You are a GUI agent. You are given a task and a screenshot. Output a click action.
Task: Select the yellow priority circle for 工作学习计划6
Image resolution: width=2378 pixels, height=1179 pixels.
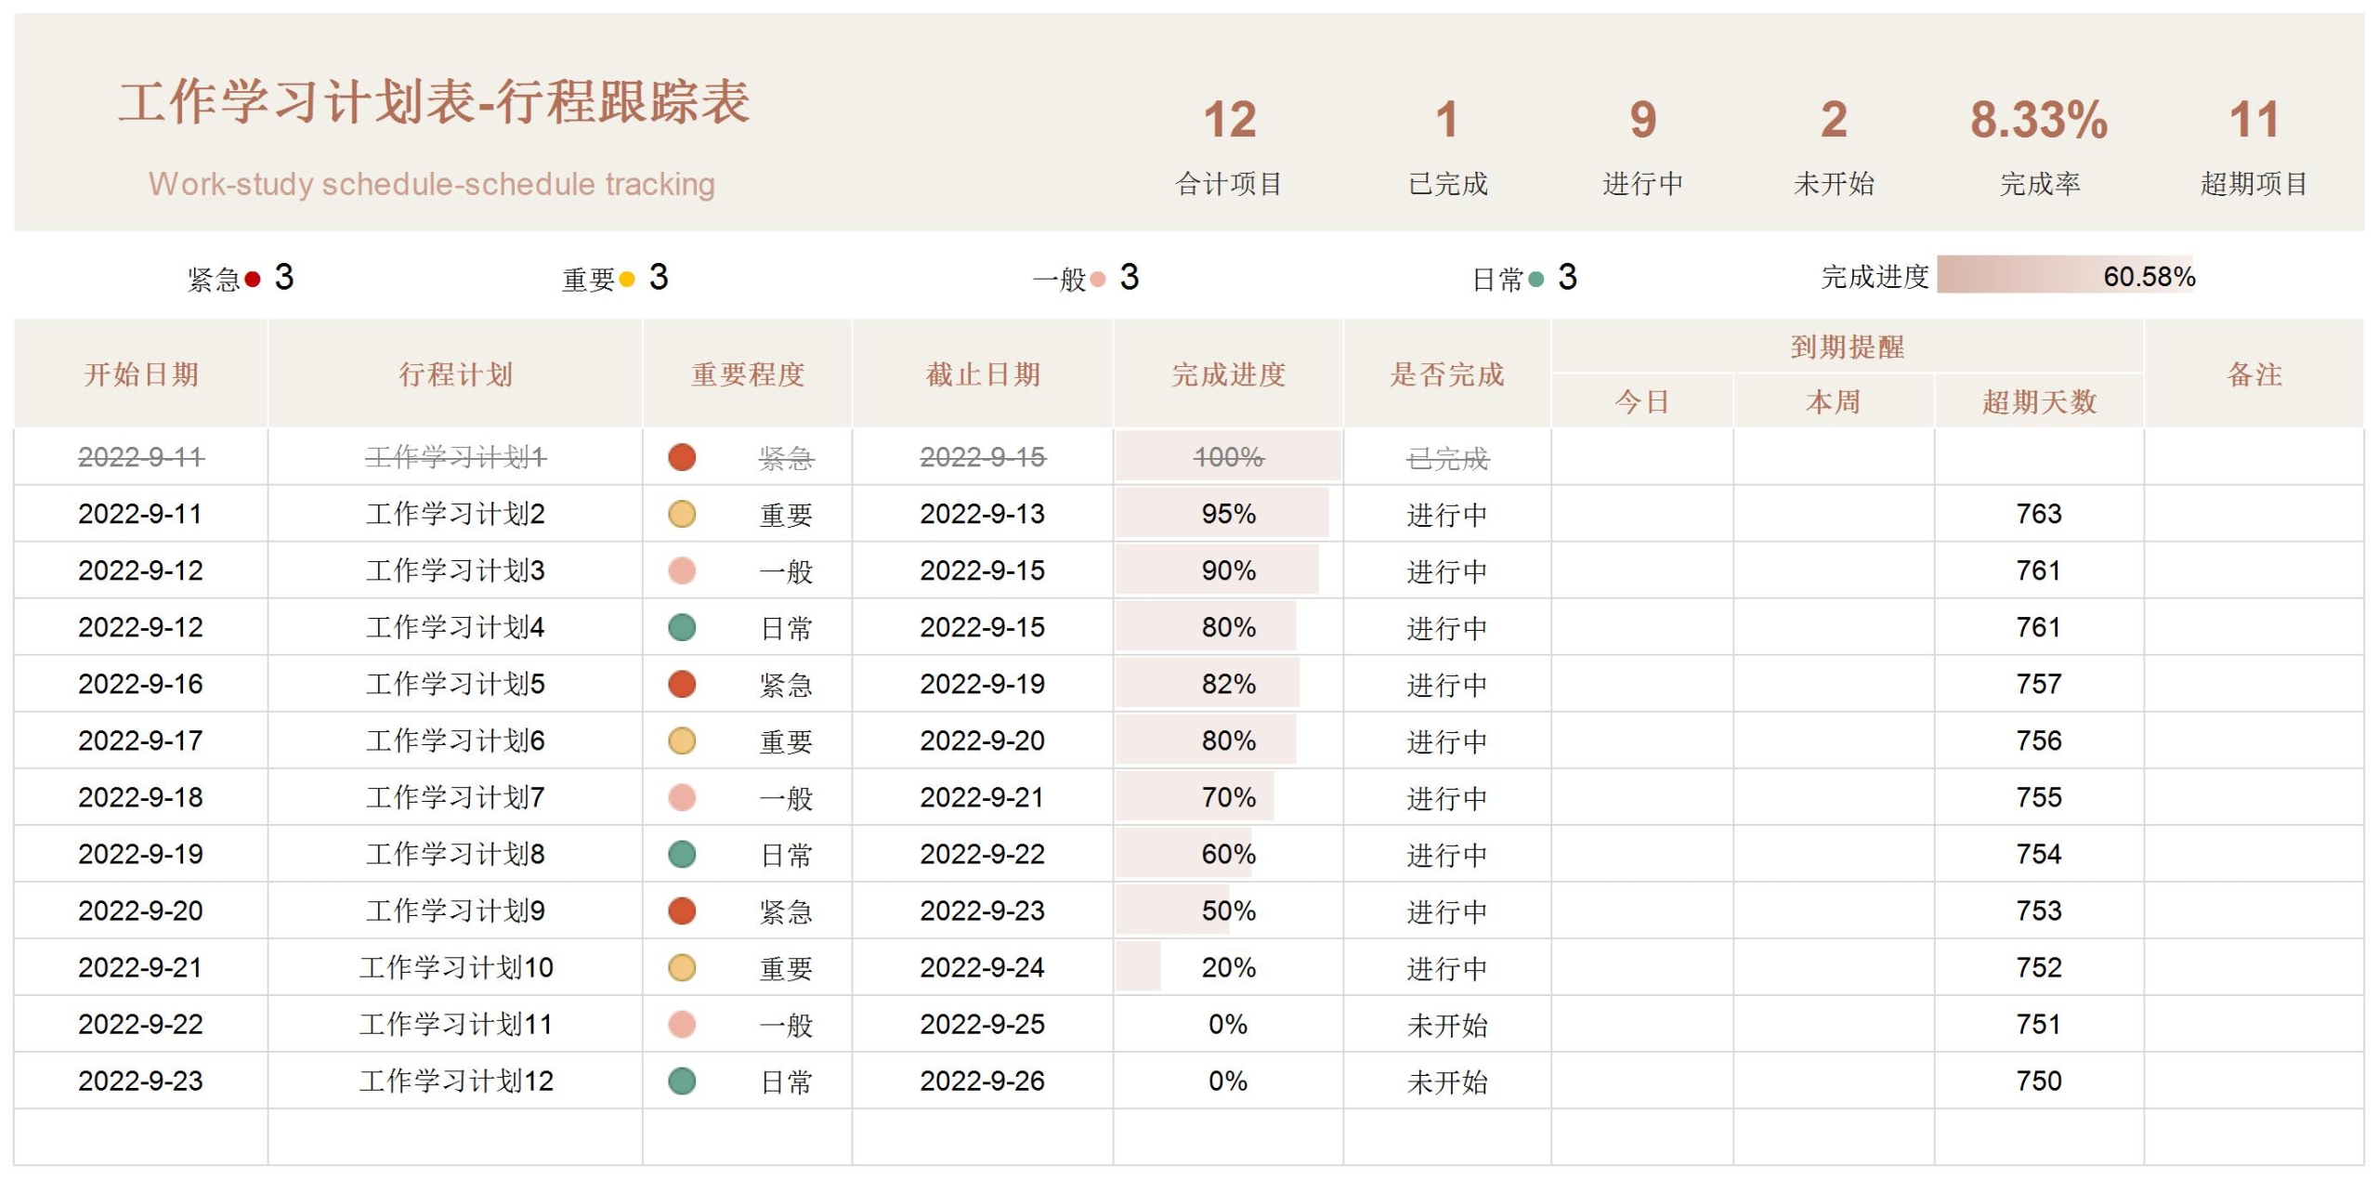[x=682, y=740]
